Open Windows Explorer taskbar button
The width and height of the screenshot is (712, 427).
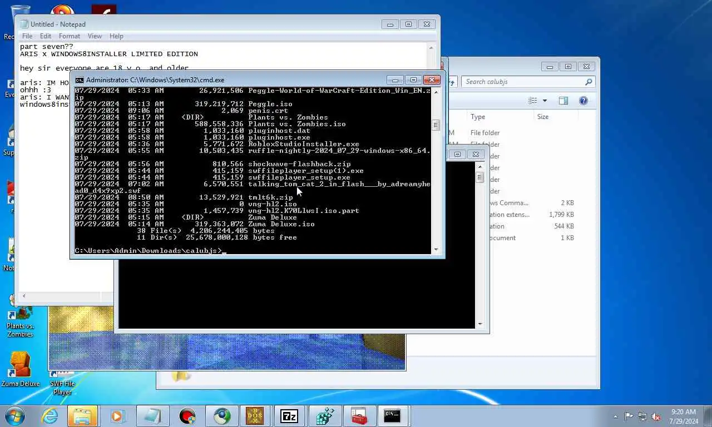point(82,416)
